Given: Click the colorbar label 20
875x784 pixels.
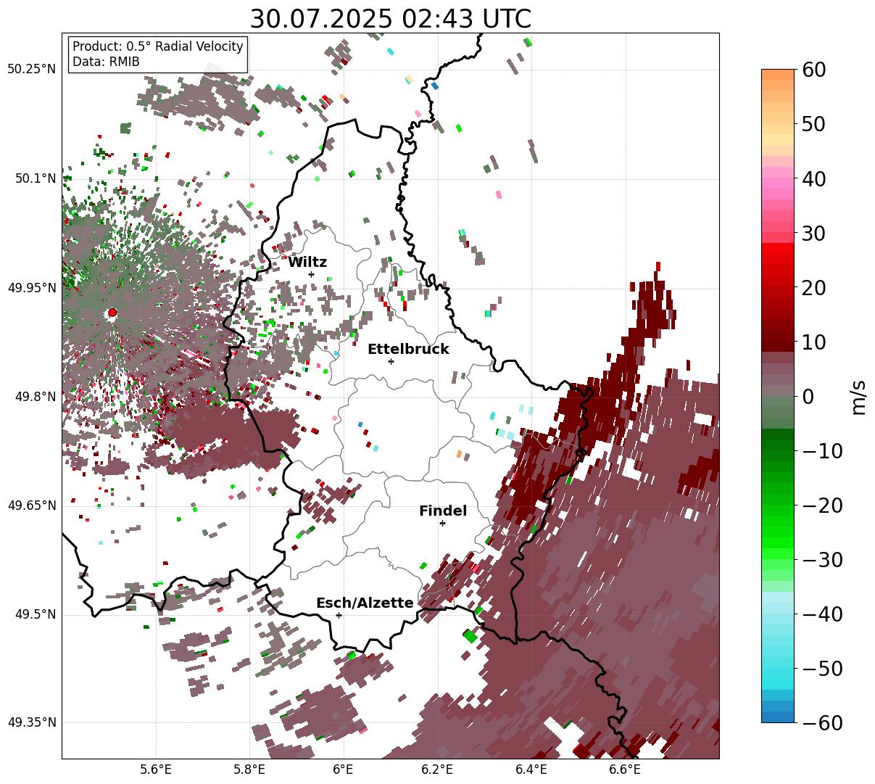Looking at the screenshot, I should [x=816, y=287].
